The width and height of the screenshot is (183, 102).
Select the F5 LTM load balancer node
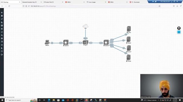tap(85, 42)
